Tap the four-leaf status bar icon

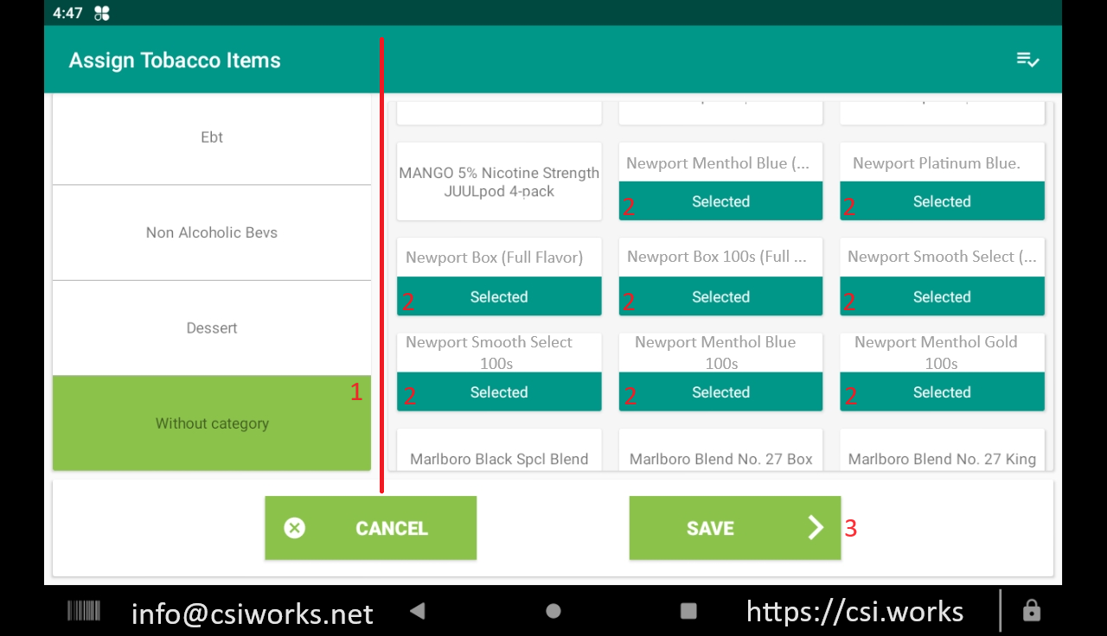point(102,13)
